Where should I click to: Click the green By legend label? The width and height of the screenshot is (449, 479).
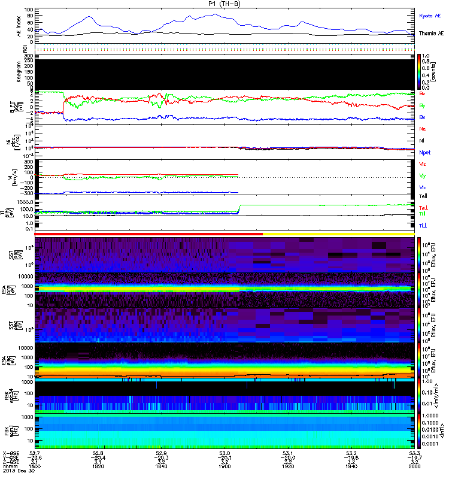click(x=422, y=106)
